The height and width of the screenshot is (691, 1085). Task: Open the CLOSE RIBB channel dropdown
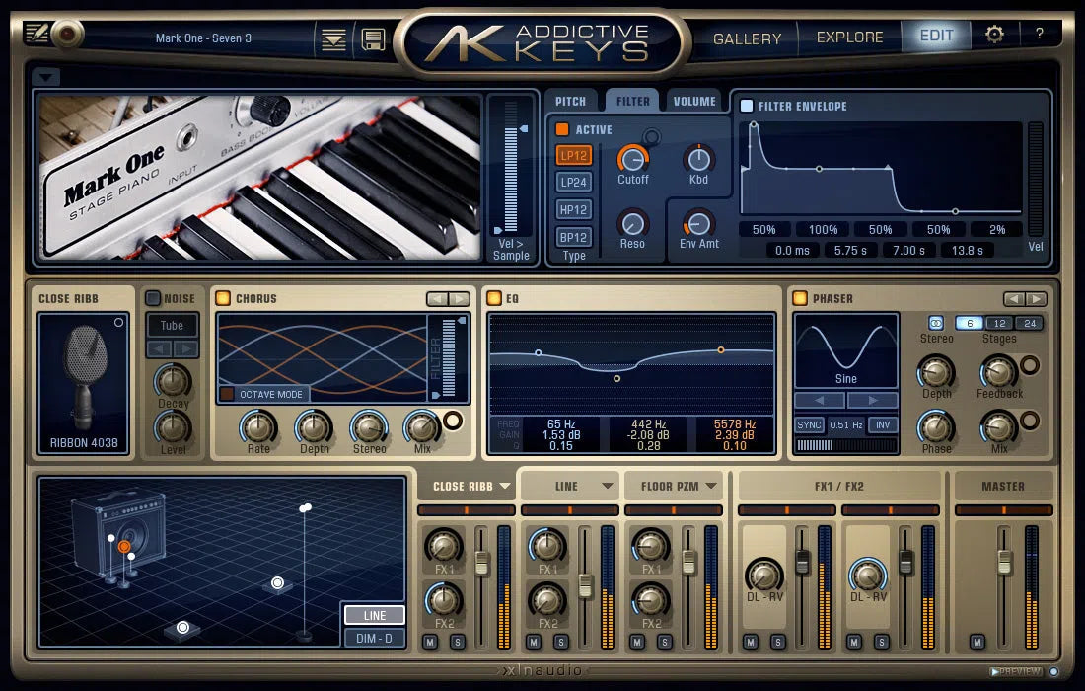[x=466, y=486]
